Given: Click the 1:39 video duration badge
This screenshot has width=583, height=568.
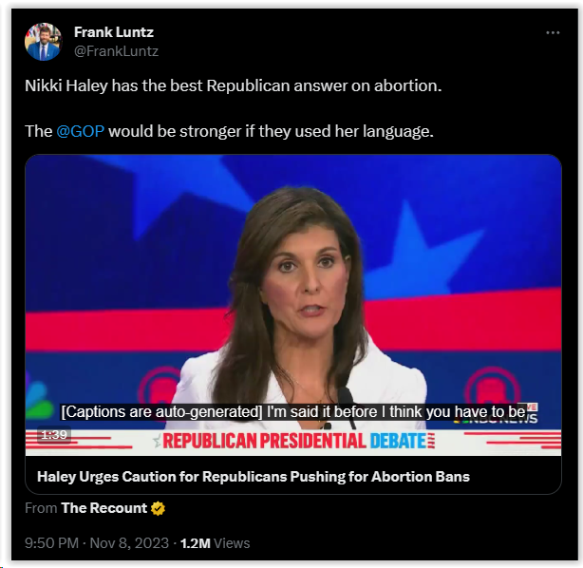Looking at the screenshot, I should click(x=54, y=434).
